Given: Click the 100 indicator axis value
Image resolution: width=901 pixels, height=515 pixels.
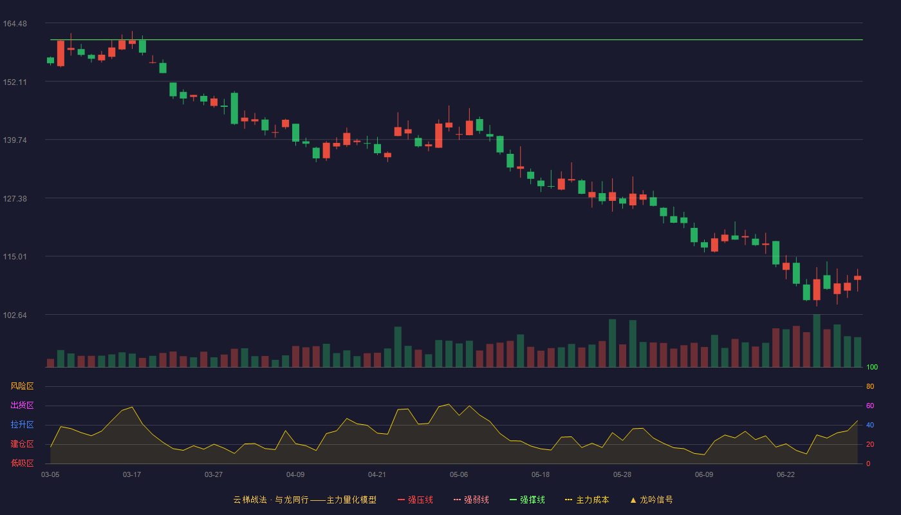Looking at the screenshot, I should pyautogui.click(x=872, y=368).
